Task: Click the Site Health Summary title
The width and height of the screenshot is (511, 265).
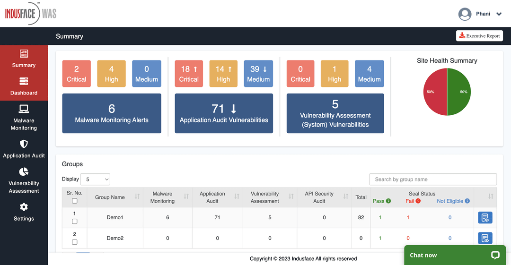Action: pyautogui.click(x=447, y=60)
